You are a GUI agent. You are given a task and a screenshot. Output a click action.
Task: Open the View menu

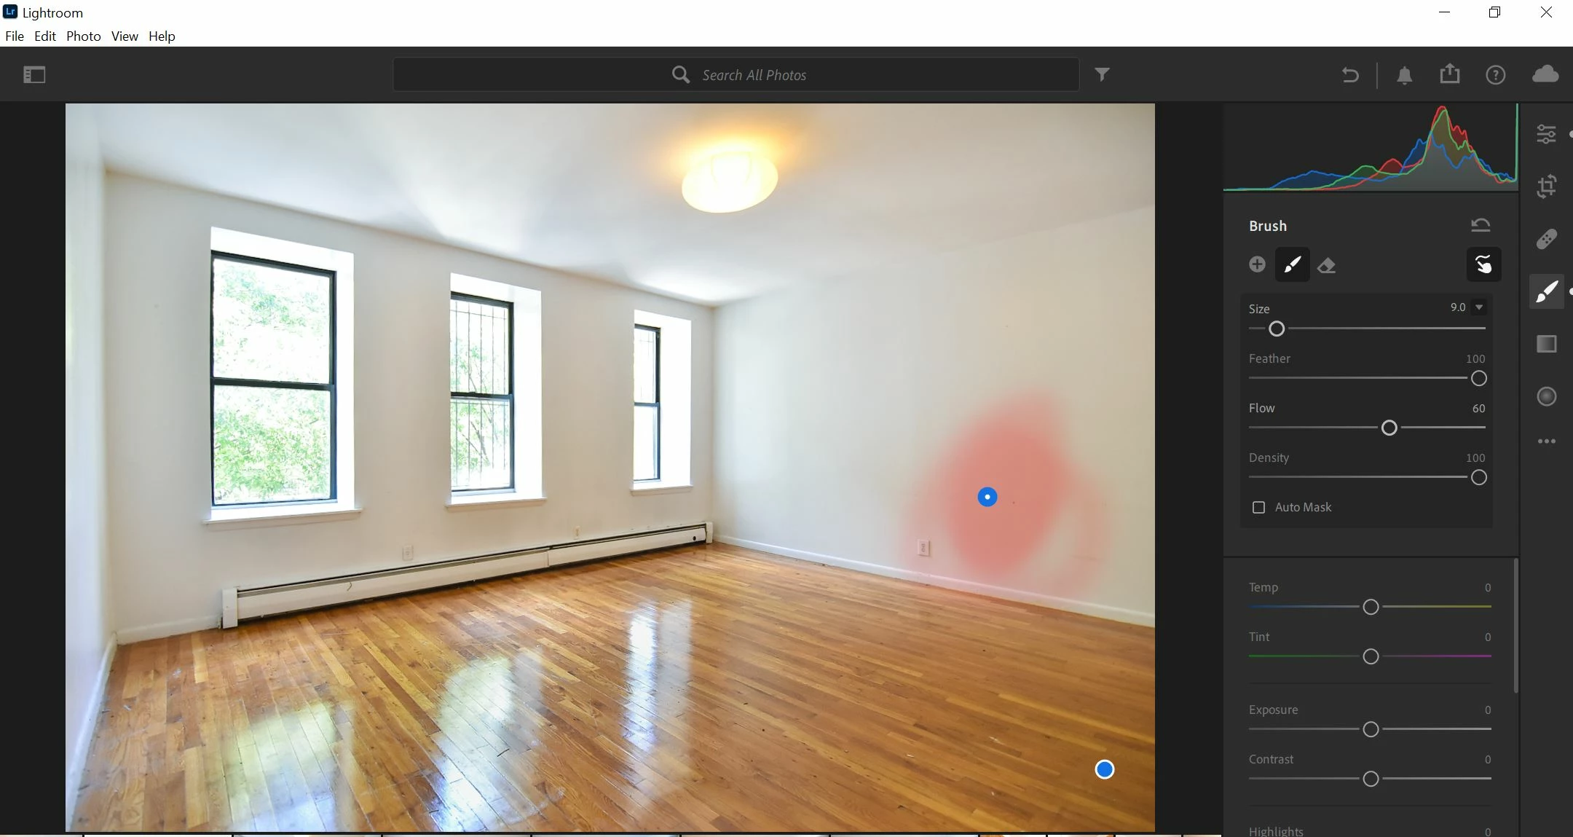pyautogui.click(x=125, y=36)
